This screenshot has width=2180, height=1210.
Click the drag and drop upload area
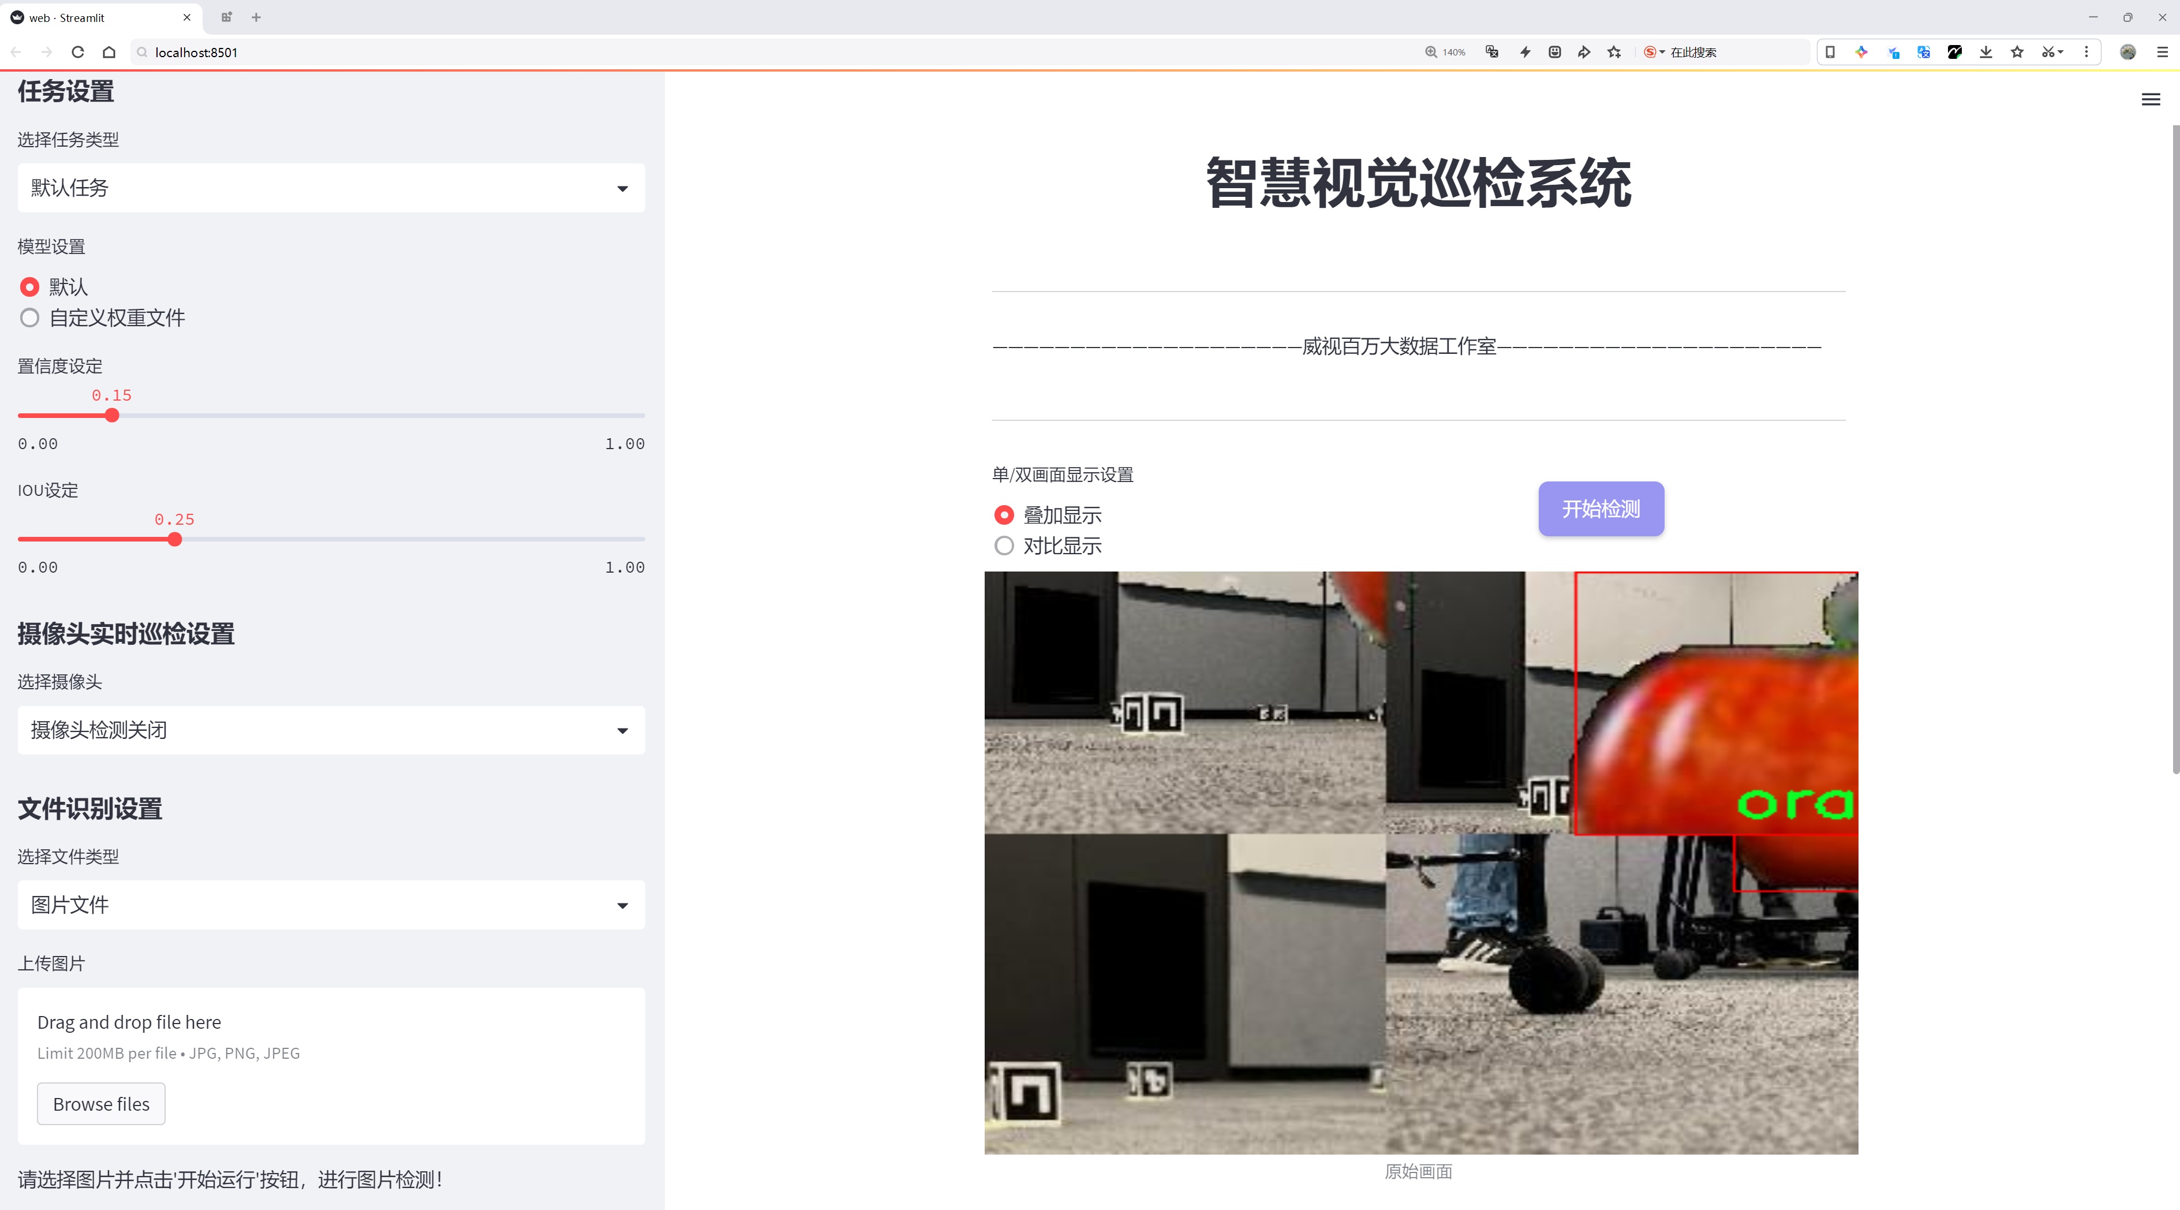click(x=331, y=1066)
